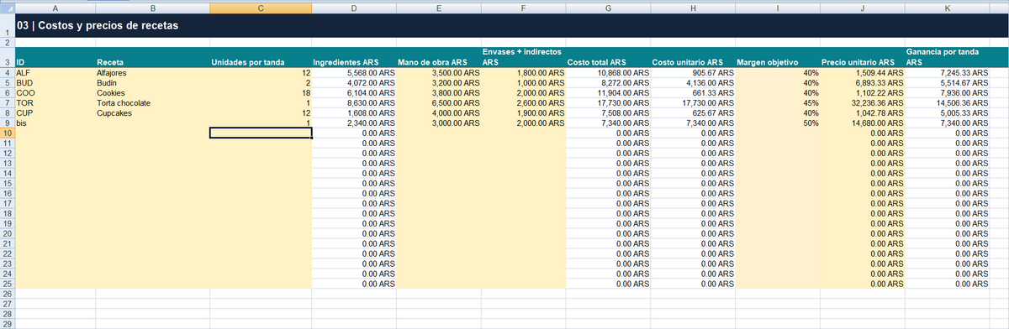The height and width of the screenshot is (329, 1009).
Task: Click title '03 | Costos y precios de recetas'
Action: click(x=97, y=26)
